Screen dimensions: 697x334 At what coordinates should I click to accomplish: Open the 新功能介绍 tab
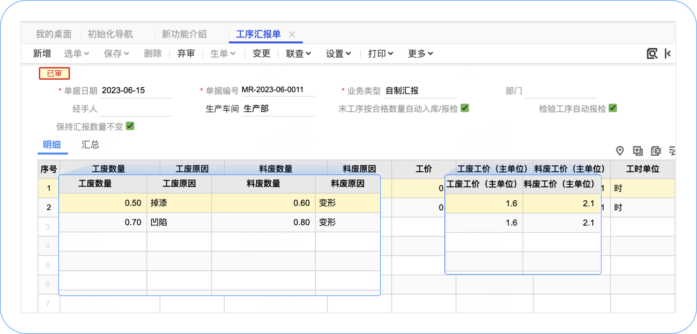184,34
